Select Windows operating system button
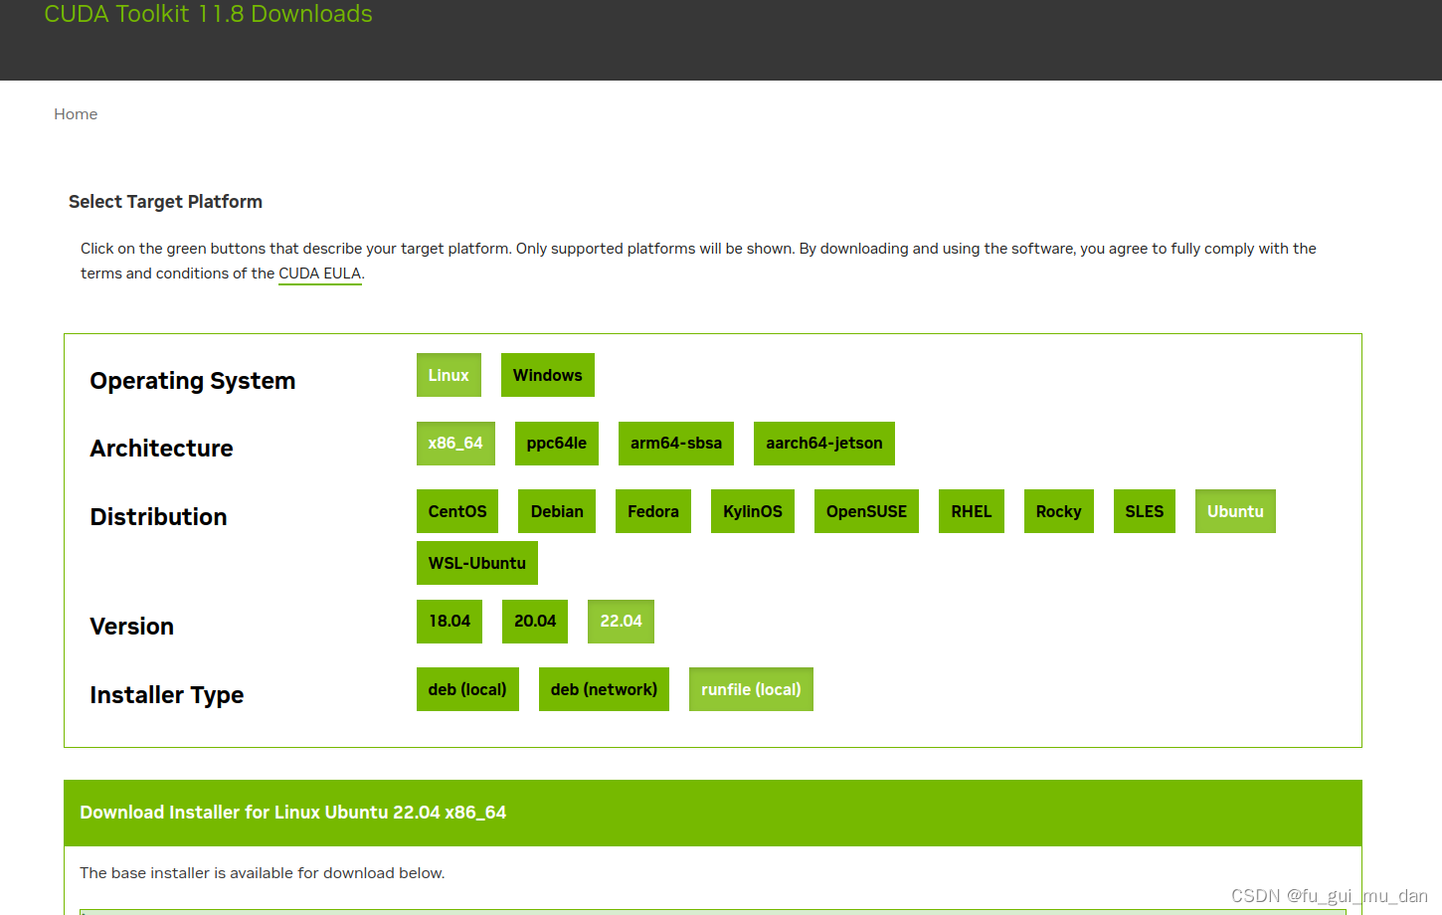This screenshot has width=1442, height=915. click(x=548, y=375)
